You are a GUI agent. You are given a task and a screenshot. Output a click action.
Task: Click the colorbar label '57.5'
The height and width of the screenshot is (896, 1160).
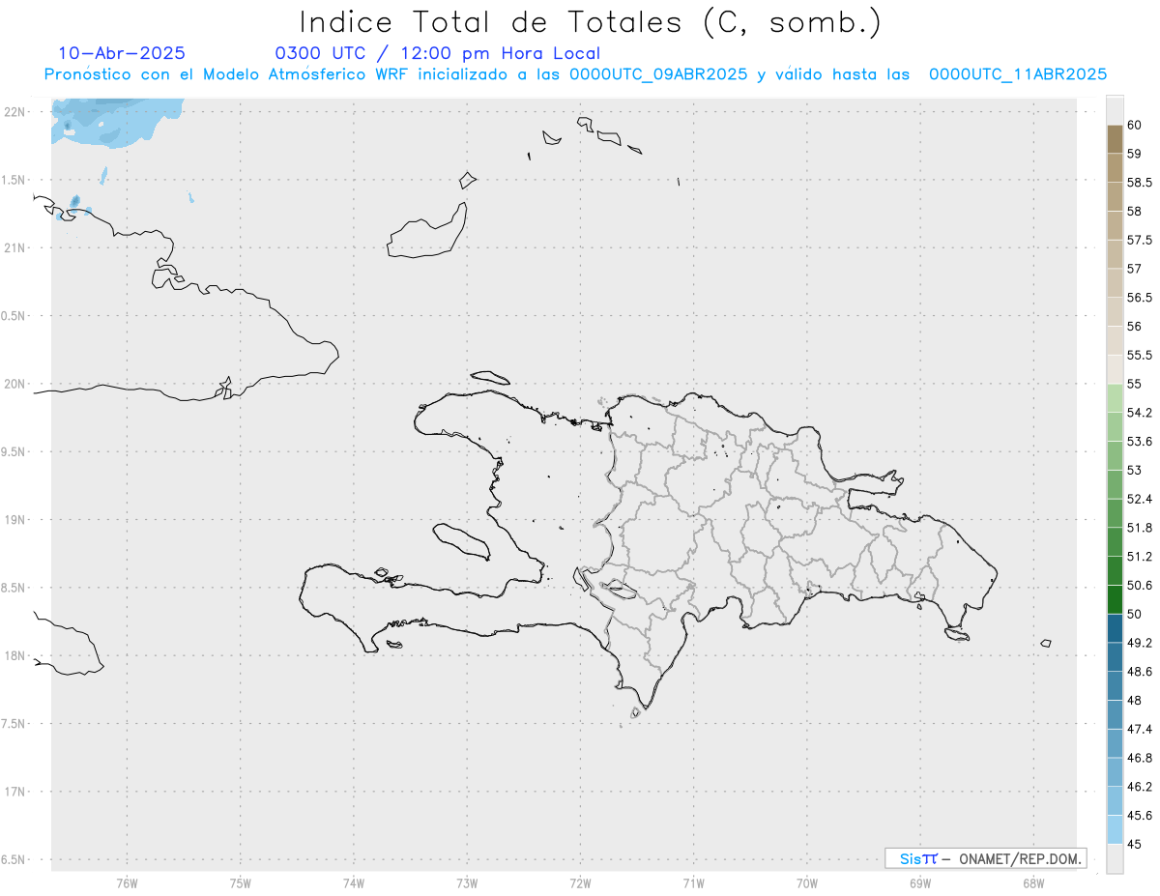tap(1139, 240)
